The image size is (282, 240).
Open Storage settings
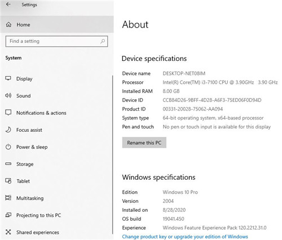click(x=25, y=164)
